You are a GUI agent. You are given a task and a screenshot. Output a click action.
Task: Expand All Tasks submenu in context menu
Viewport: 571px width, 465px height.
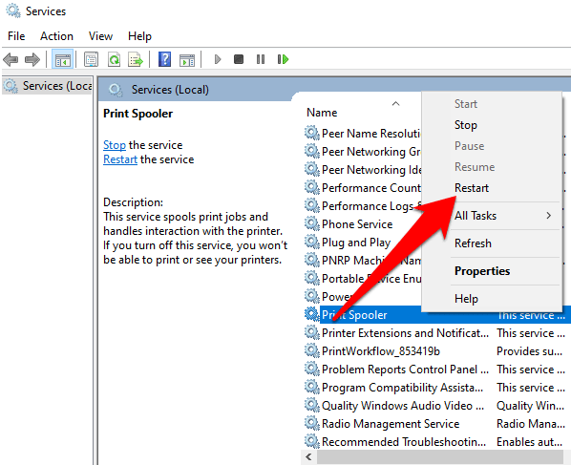[492, 216]
